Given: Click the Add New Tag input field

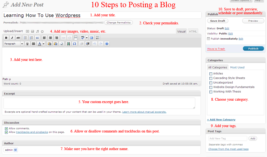Looking at the screenshot, I should (228, 138).
